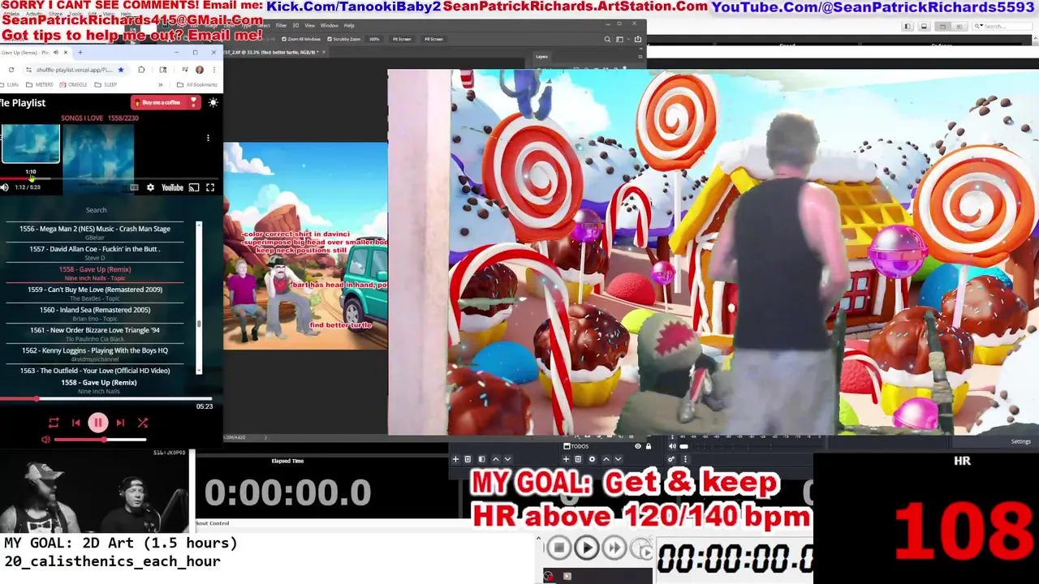The height and width of the screenshot is (584, 1039).
Task: Toggle shuffle in playlist player
Action: [x=142, y=423]
